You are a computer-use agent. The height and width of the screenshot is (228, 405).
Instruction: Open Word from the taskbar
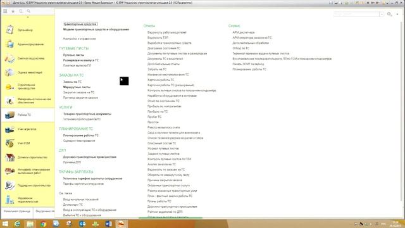(108, 224)
